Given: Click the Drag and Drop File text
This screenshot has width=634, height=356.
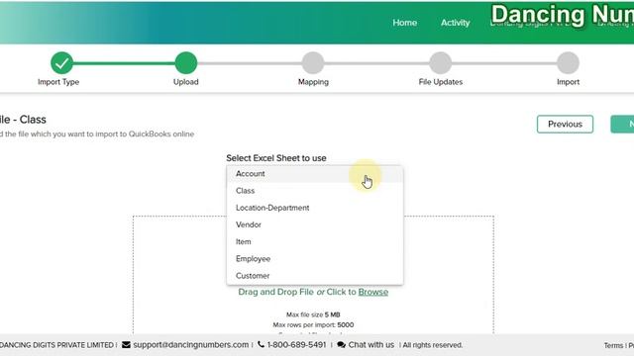Looking at the screenshot, I should [275, 292].
